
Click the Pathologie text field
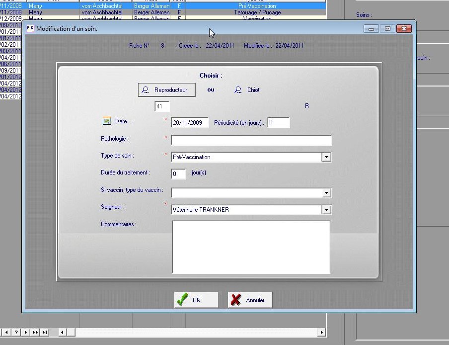coord(251,140)
